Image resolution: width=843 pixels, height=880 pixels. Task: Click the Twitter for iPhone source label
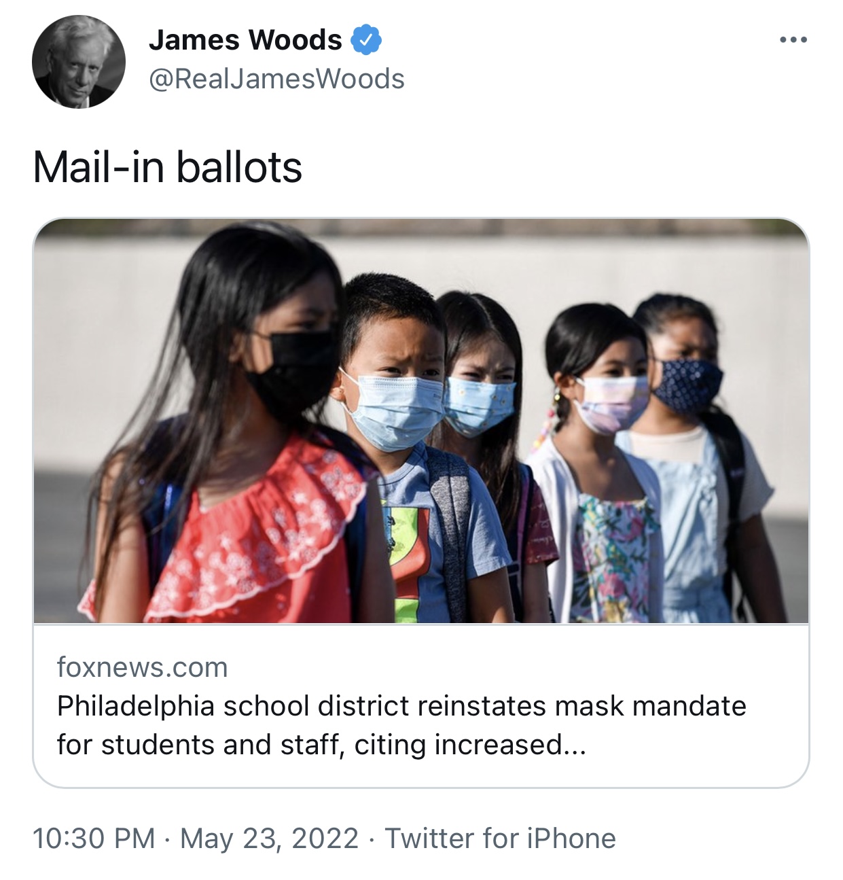pos(501,839)
